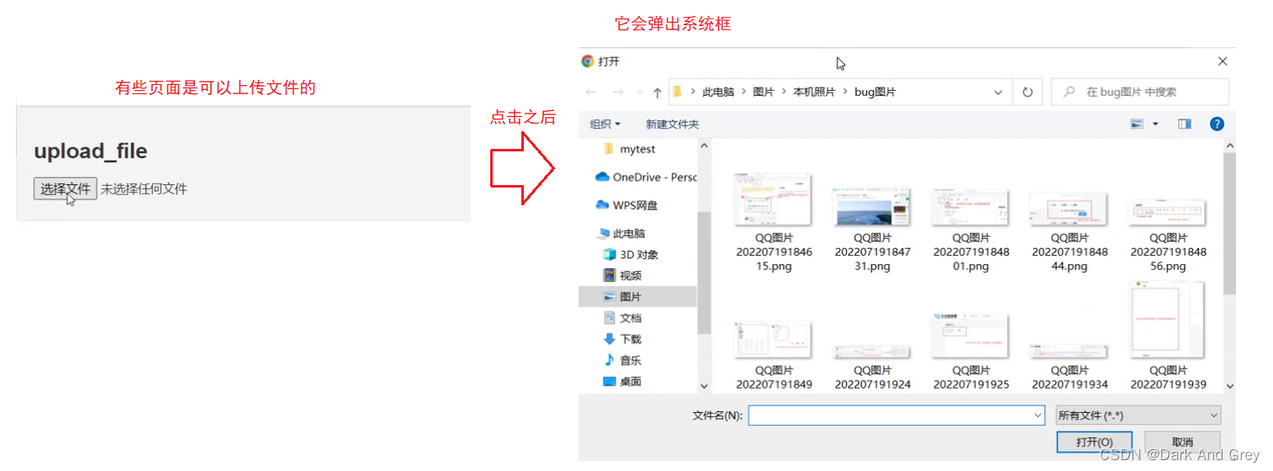
Task: Go up one folder level arrow
Action: pyautogui.click(x=658, y=93)
